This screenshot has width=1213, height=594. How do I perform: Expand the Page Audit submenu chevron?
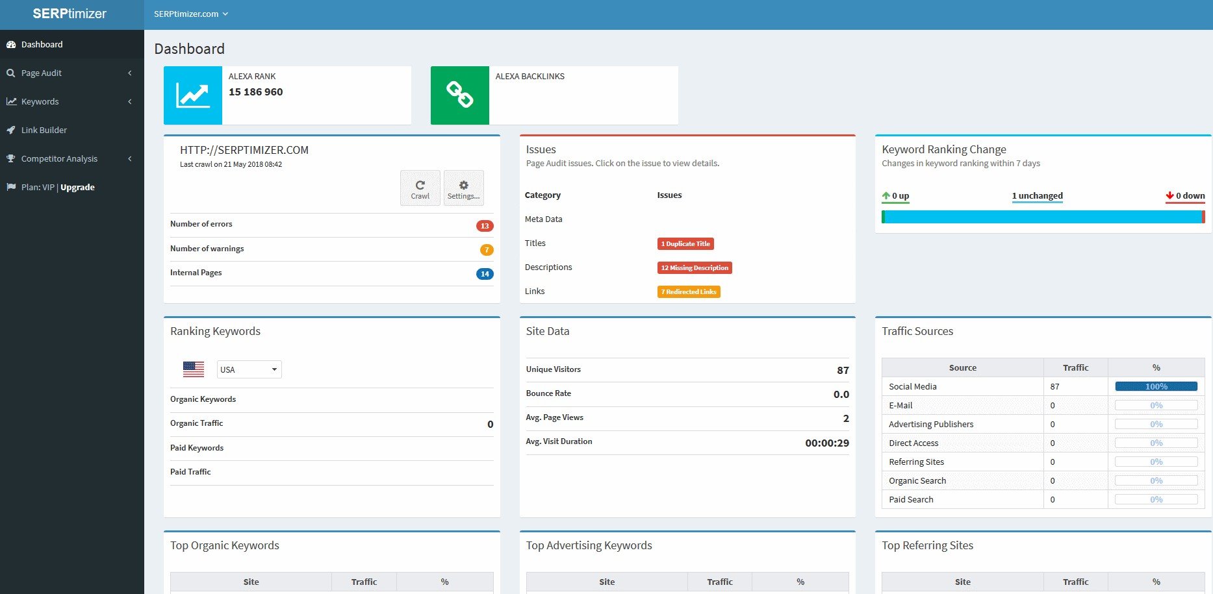130,73
